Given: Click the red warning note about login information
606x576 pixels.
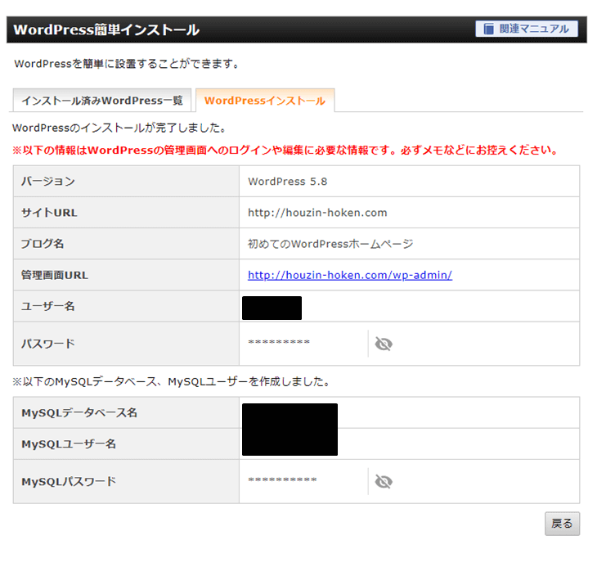Looking at the screenshot, I should coord(285,150).
